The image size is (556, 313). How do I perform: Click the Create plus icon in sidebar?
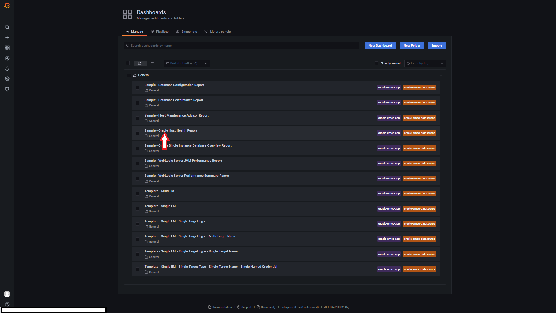pos(7,38)
